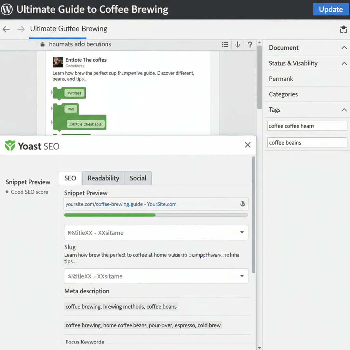Click the microphone dictation icon in the toolbar
This screenshot has width=350, height=350.
pos(237,44)
